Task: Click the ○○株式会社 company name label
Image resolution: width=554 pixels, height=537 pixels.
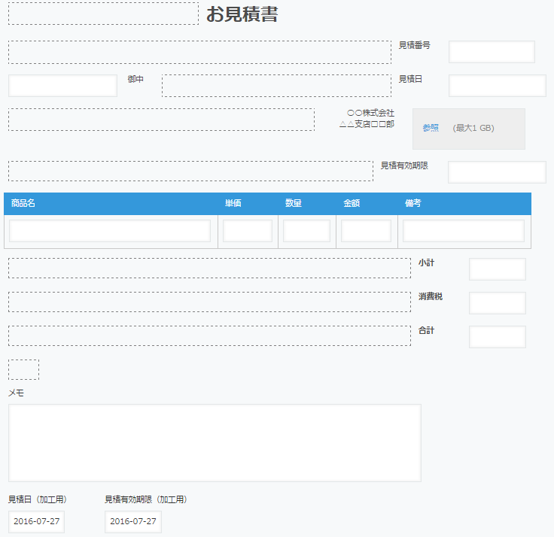Action: pyautogui.click(x=370, y=113)
